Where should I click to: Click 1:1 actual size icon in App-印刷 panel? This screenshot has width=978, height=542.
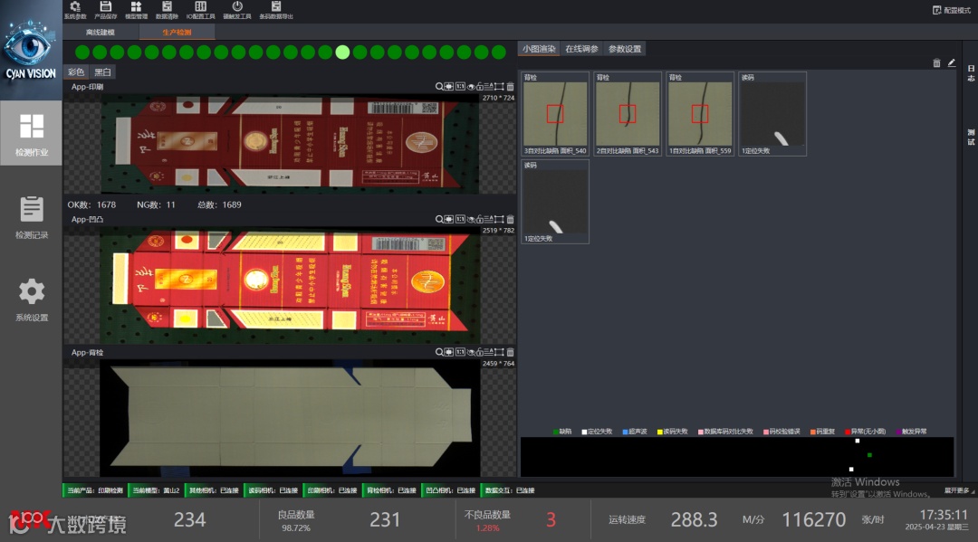pyautogui.click(x=460, y=87)
